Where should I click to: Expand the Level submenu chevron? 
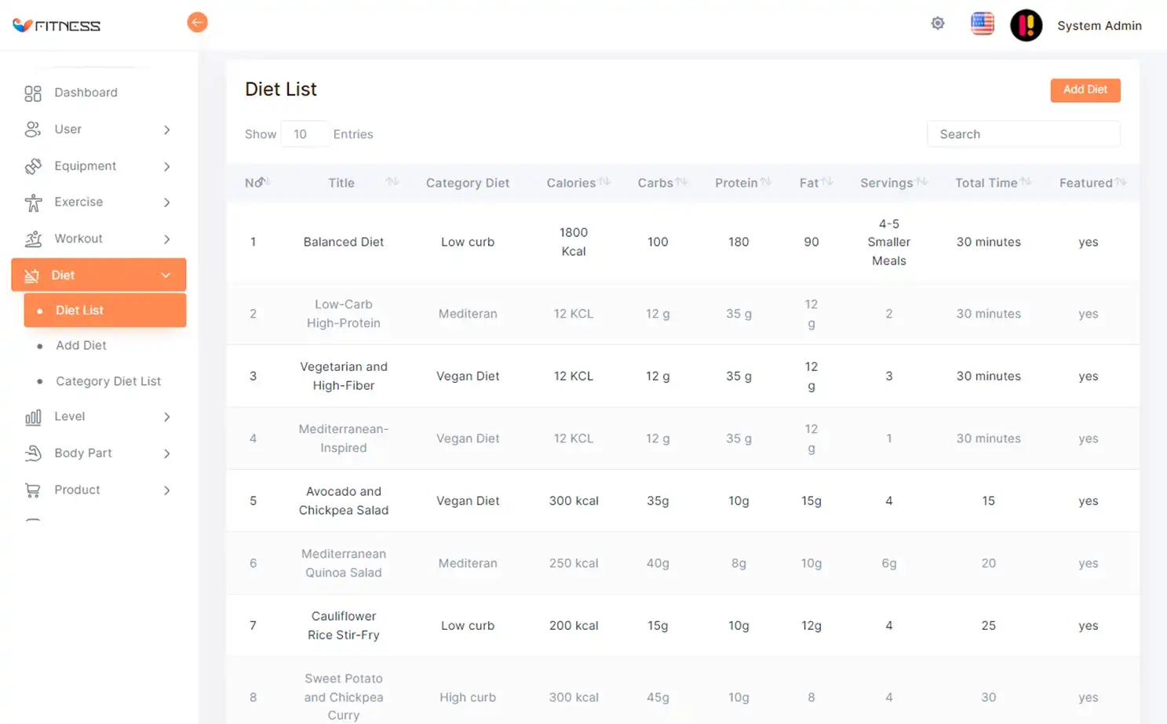tap(166, 417)
